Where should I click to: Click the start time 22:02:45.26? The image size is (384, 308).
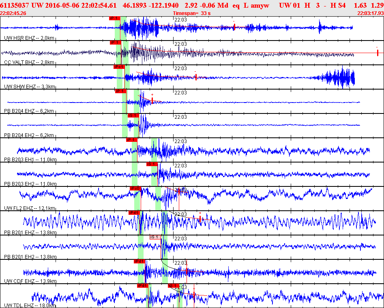[x=13, y=13]
